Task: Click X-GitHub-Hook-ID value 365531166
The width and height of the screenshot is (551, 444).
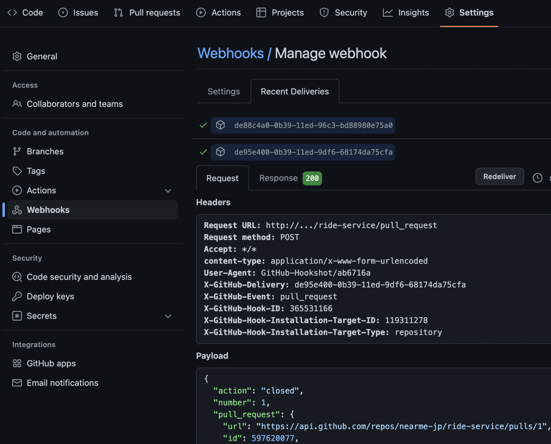Action: [311, 309]
